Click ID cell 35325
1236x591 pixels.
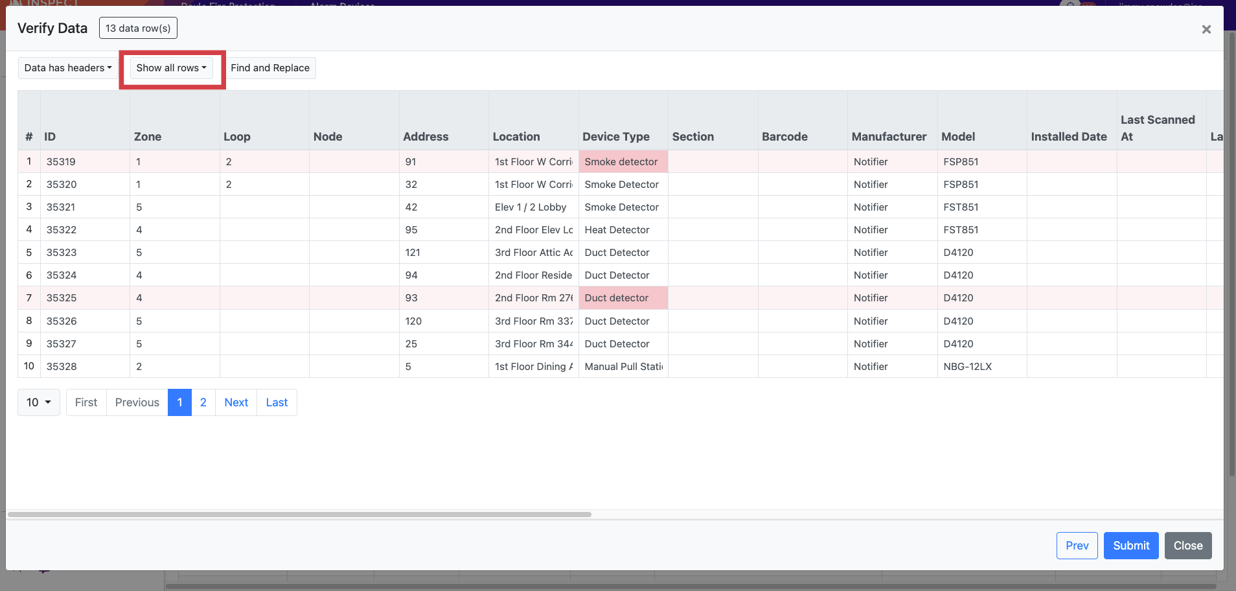pos(85,298)
